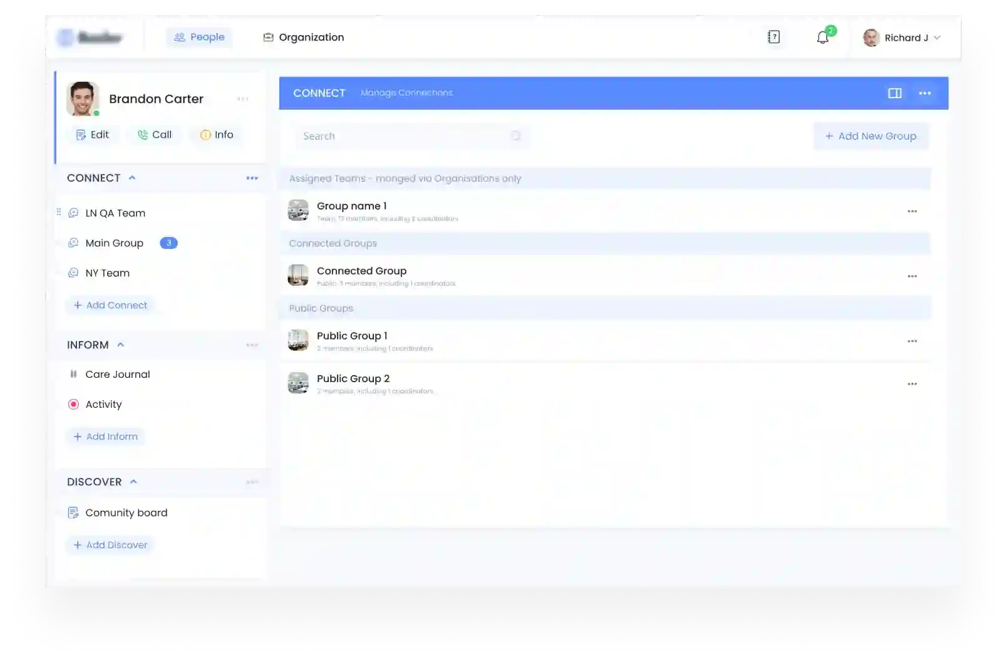Click the Edit button for Brandon Carter
1007x663 pixels.
(x=92, y=134)
